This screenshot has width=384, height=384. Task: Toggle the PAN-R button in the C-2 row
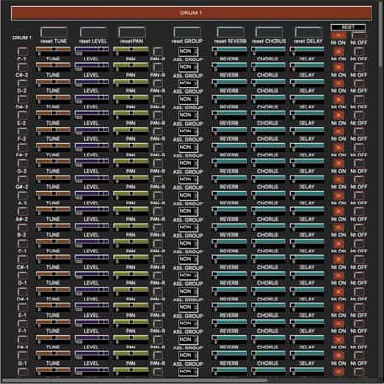point(157,52)
